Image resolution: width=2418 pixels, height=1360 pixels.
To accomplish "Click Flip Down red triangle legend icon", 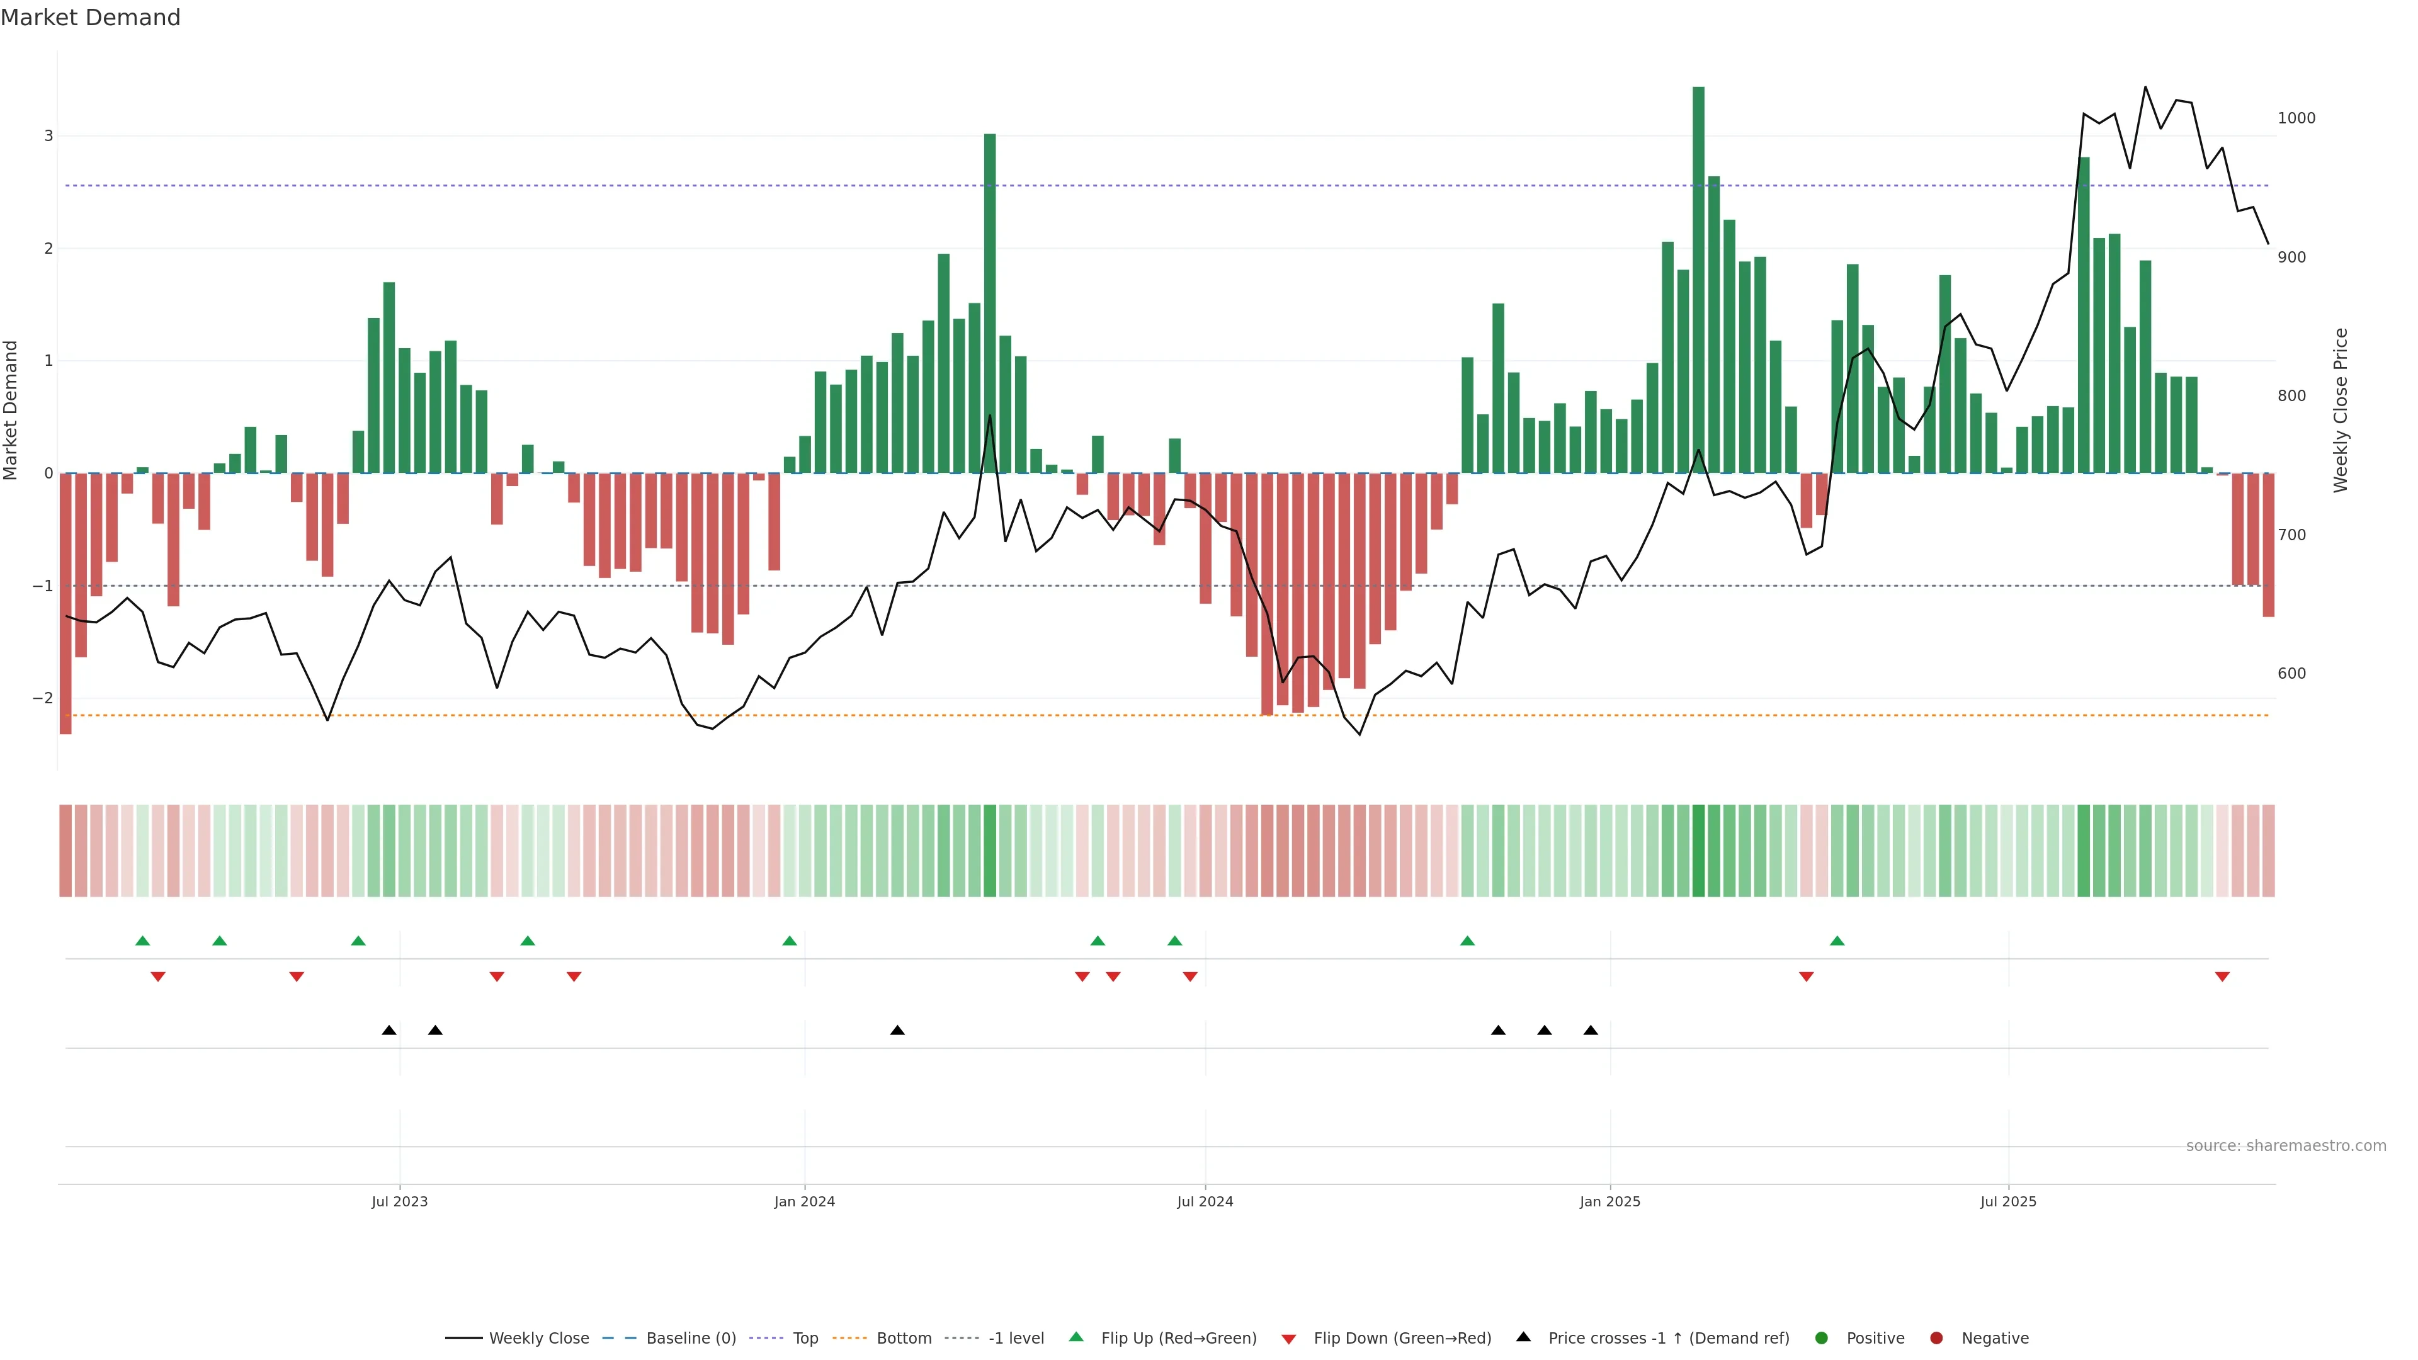I will 1289,1339.
